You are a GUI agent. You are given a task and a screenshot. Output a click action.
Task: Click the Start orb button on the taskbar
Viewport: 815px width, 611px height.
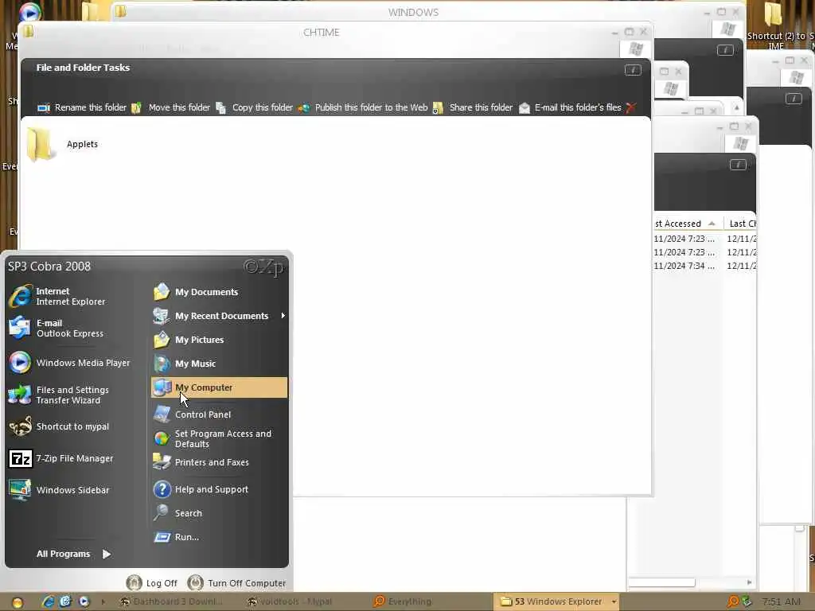point(18,602)
